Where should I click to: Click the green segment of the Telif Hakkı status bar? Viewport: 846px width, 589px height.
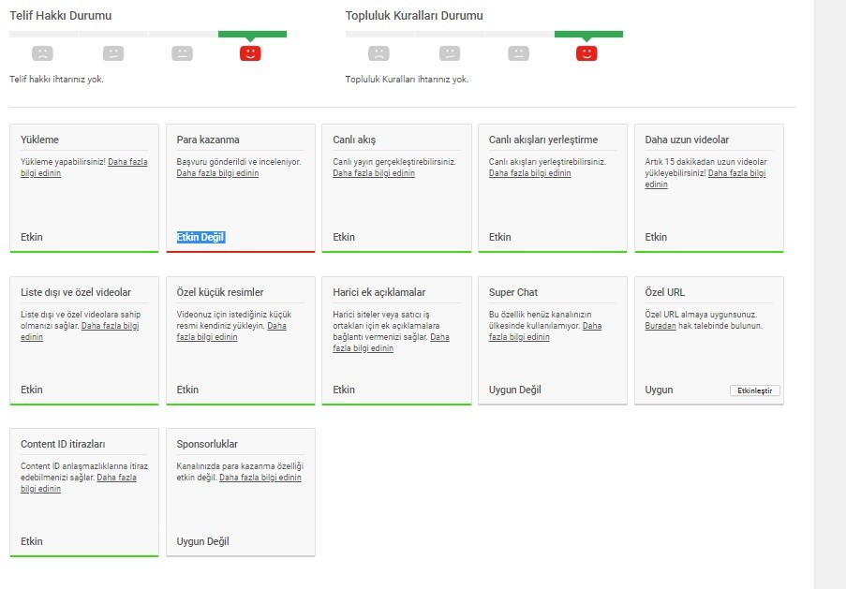253,35
